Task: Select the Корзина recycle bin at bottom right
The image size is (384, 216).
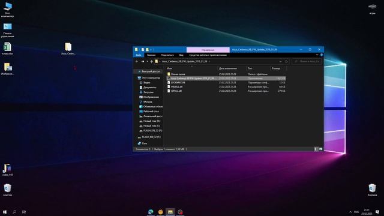Action: (372, 190)
